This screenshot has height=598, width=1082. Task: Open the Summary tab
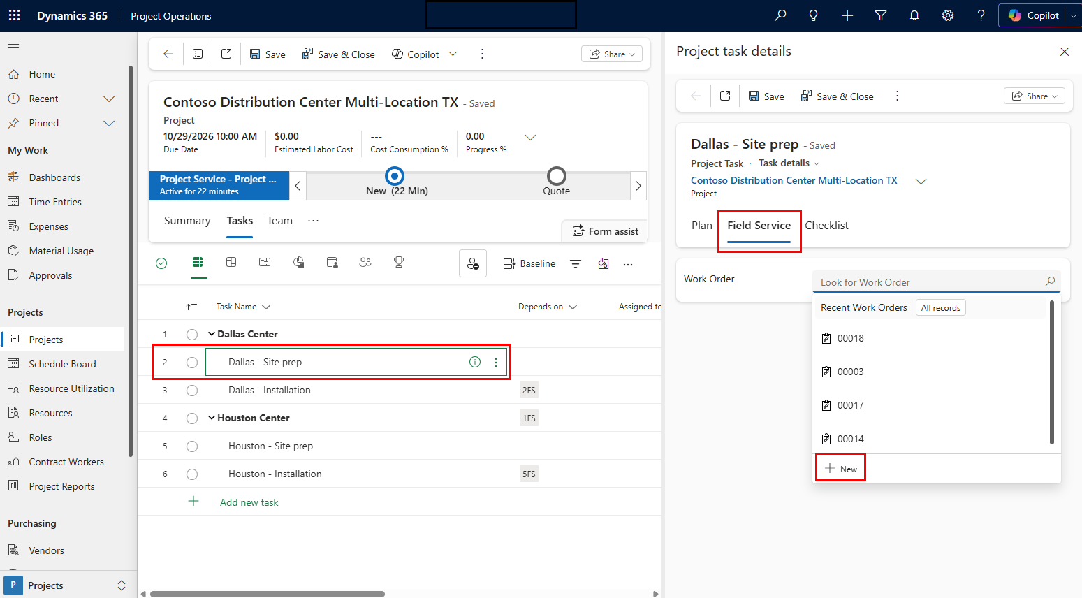[187, 221]
